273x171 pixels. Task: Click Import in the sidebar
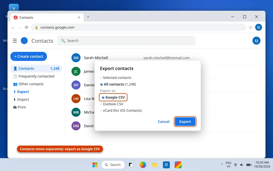[36, 99]
